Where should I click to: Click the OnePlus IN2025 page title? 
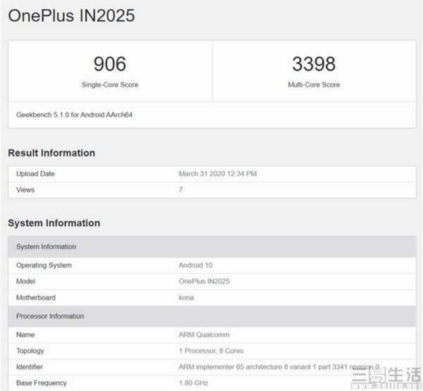[x=71, y=15]
